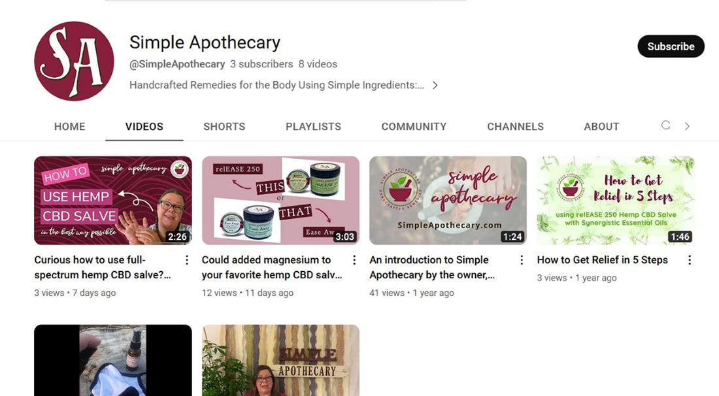Expand the channel description chevron
Viewport: 719px width, 396px height.
pyautogui.click(x=435, y=85)
